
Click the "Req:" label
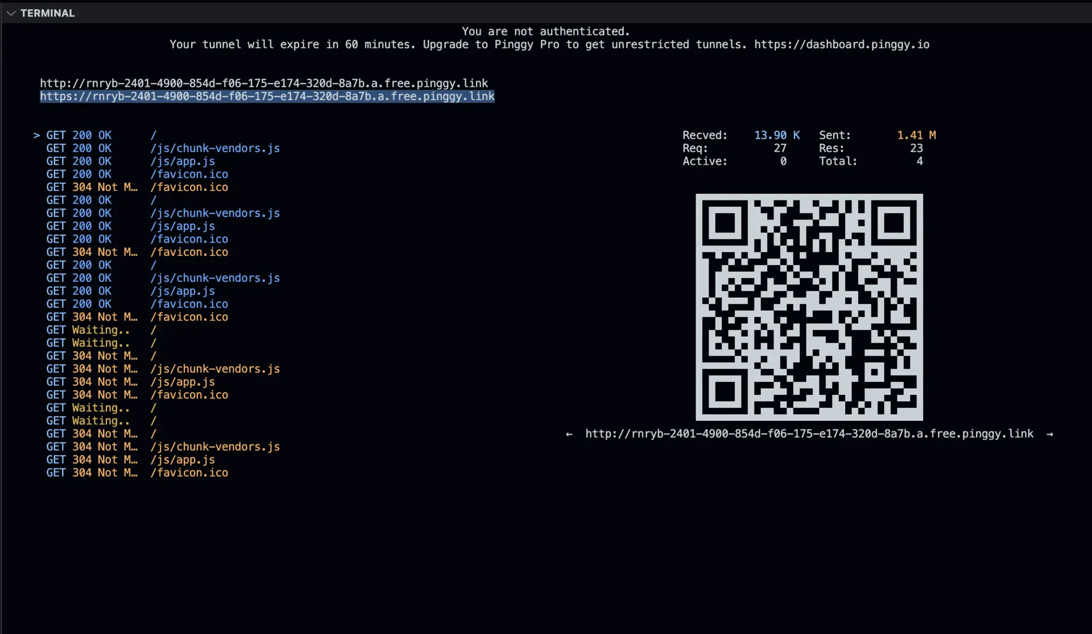(695, 148)
